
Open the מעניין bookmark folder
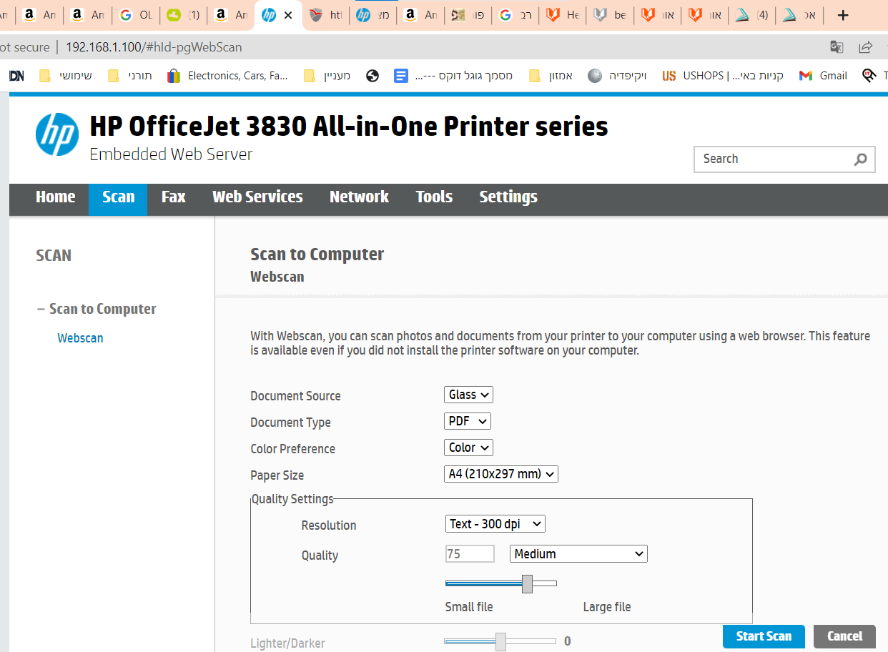click(x=327, y=76)
